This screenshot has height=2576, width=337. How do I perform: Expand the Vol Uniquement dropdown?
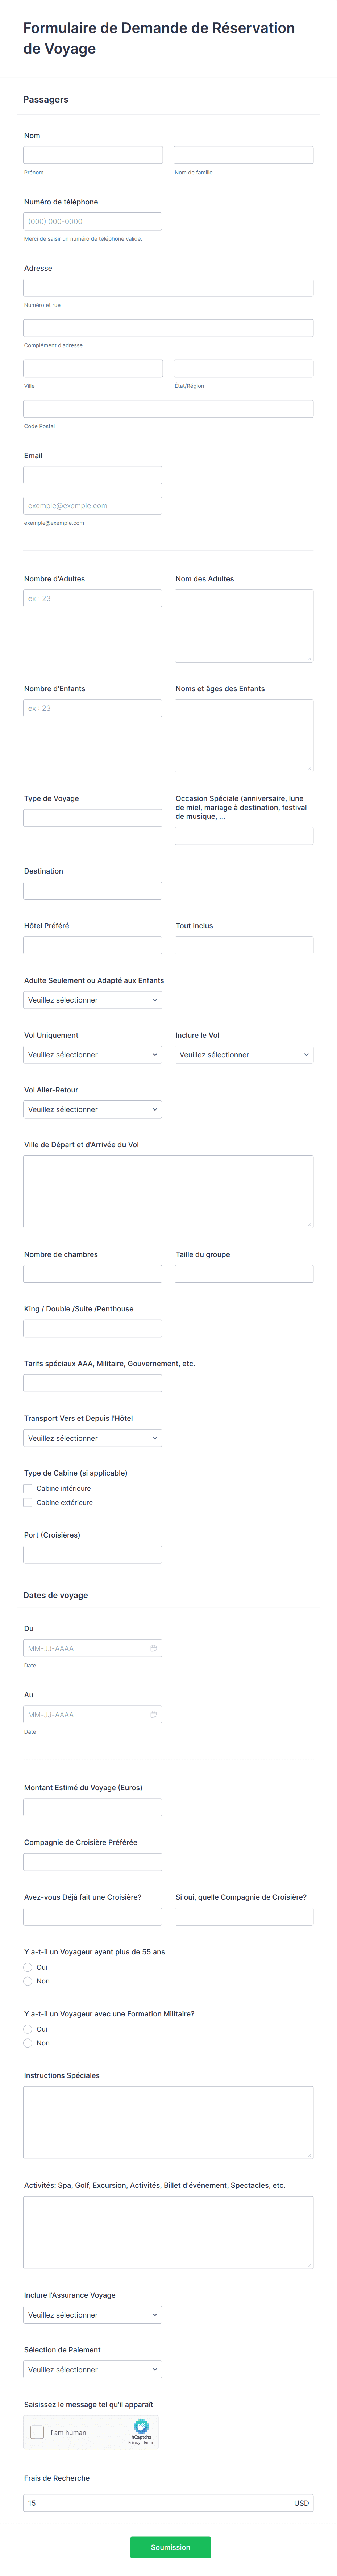coord(92,1055)
